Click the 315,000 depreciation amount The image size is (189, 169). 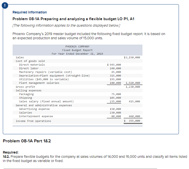click(115, 76)
